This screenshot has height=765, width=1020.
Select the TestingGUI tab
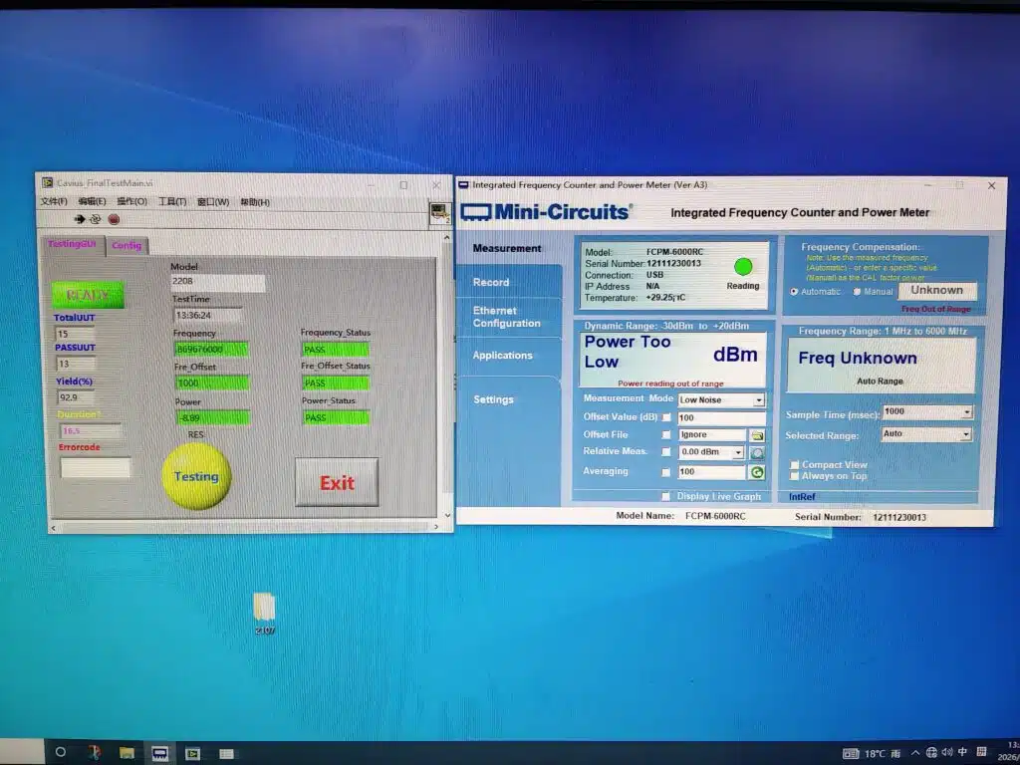[72, 244]
